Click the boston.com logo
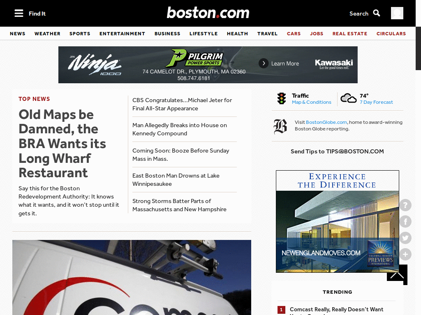This screenshot has width=421, height=315. click(x=208, y=13)
